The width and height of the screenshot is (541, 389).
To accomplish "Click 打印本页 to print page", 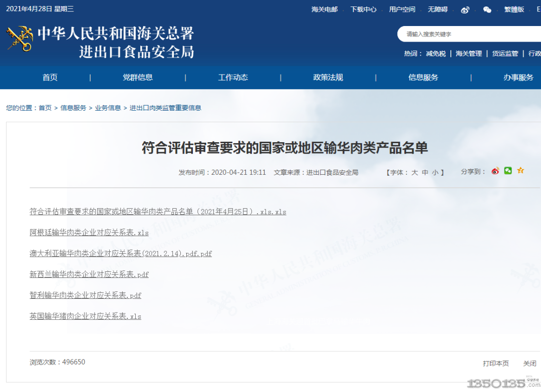I will (x=495, y=363).
